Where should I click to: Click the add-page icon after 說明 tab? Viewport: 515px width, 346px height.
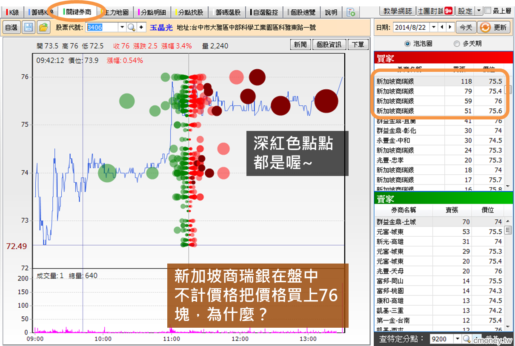[x=351, y=12]
